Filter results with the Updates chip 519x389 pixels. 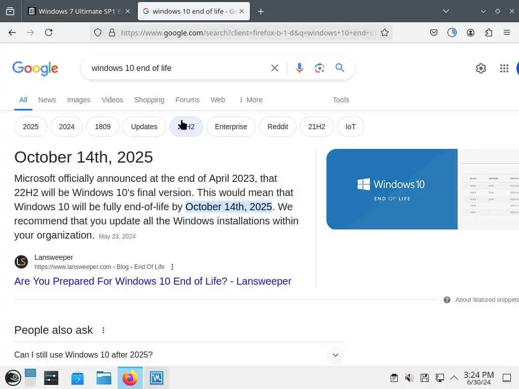pyautogui.click(x=144, y=127)
